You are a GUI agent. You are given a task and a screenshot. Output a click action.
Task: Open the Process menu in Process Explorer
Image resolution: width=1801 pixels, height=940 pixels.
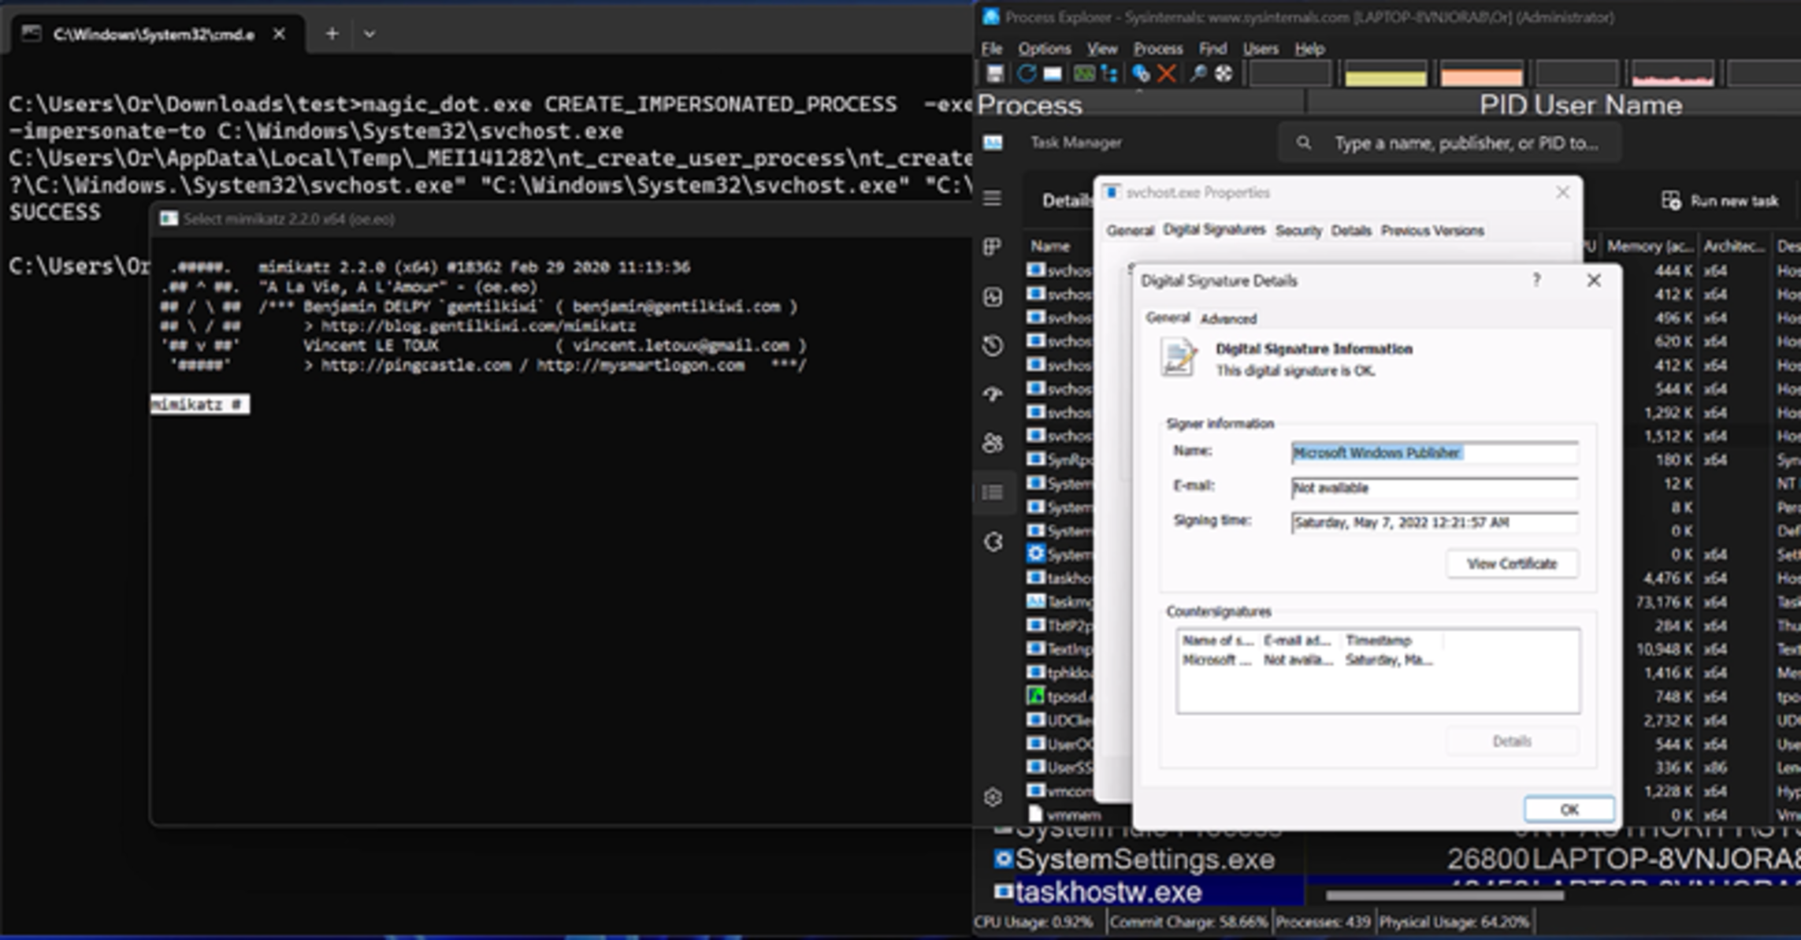pyautogui.click(x=1157, y=49)
